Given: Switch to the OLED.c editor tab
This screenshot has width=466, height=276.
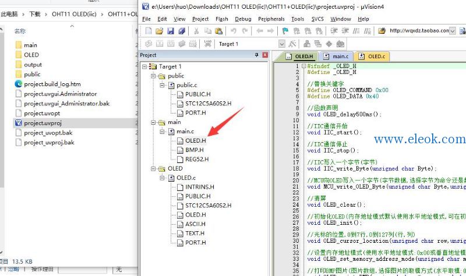Looking at the screenshot, I should (373, 56).
